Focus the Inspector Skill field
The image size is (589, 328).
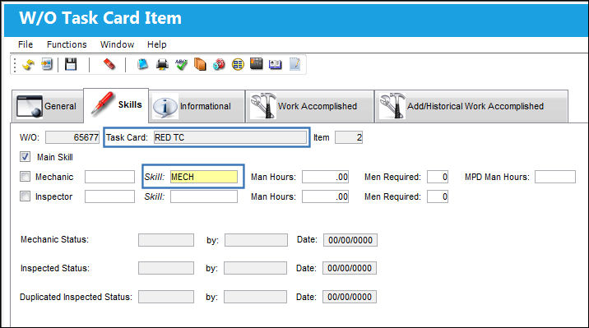tap(204, 196)
